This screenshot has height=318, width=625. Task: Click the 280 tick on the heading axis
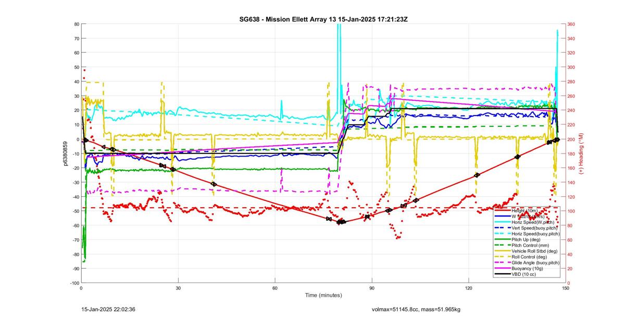(572, 82)
